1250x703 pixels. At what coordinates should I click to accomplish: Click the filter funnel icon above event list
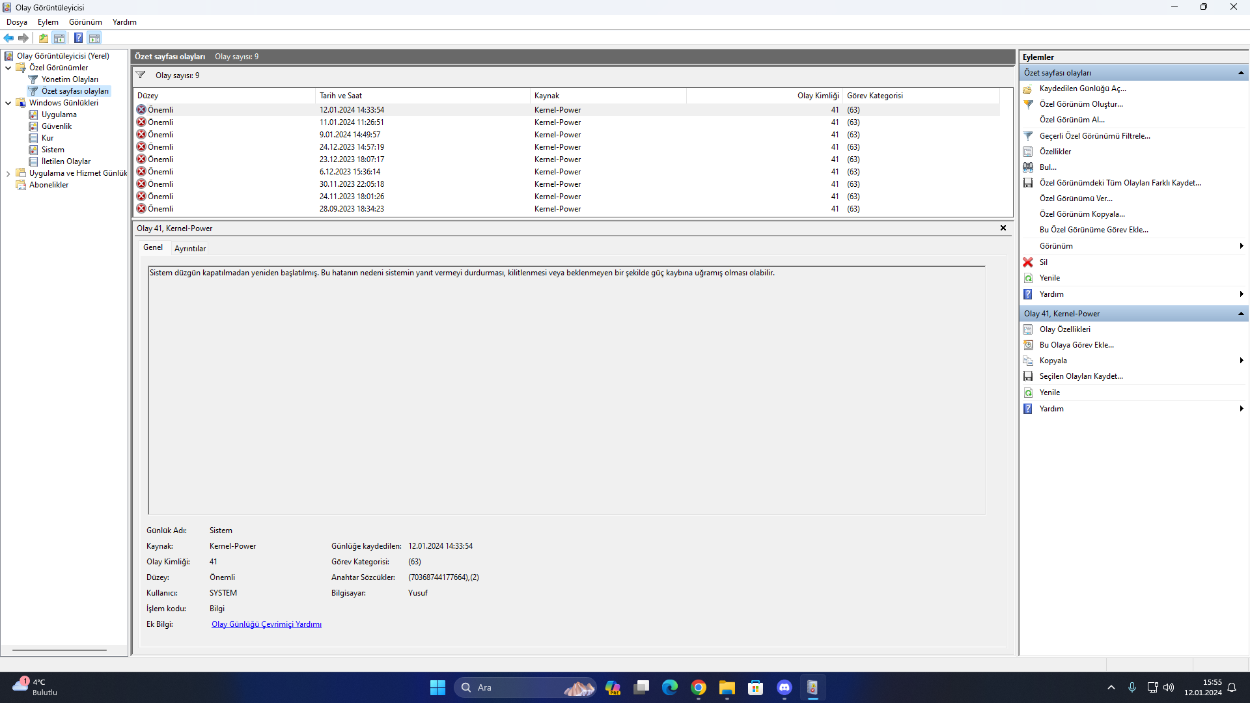[x=141, y=76]
